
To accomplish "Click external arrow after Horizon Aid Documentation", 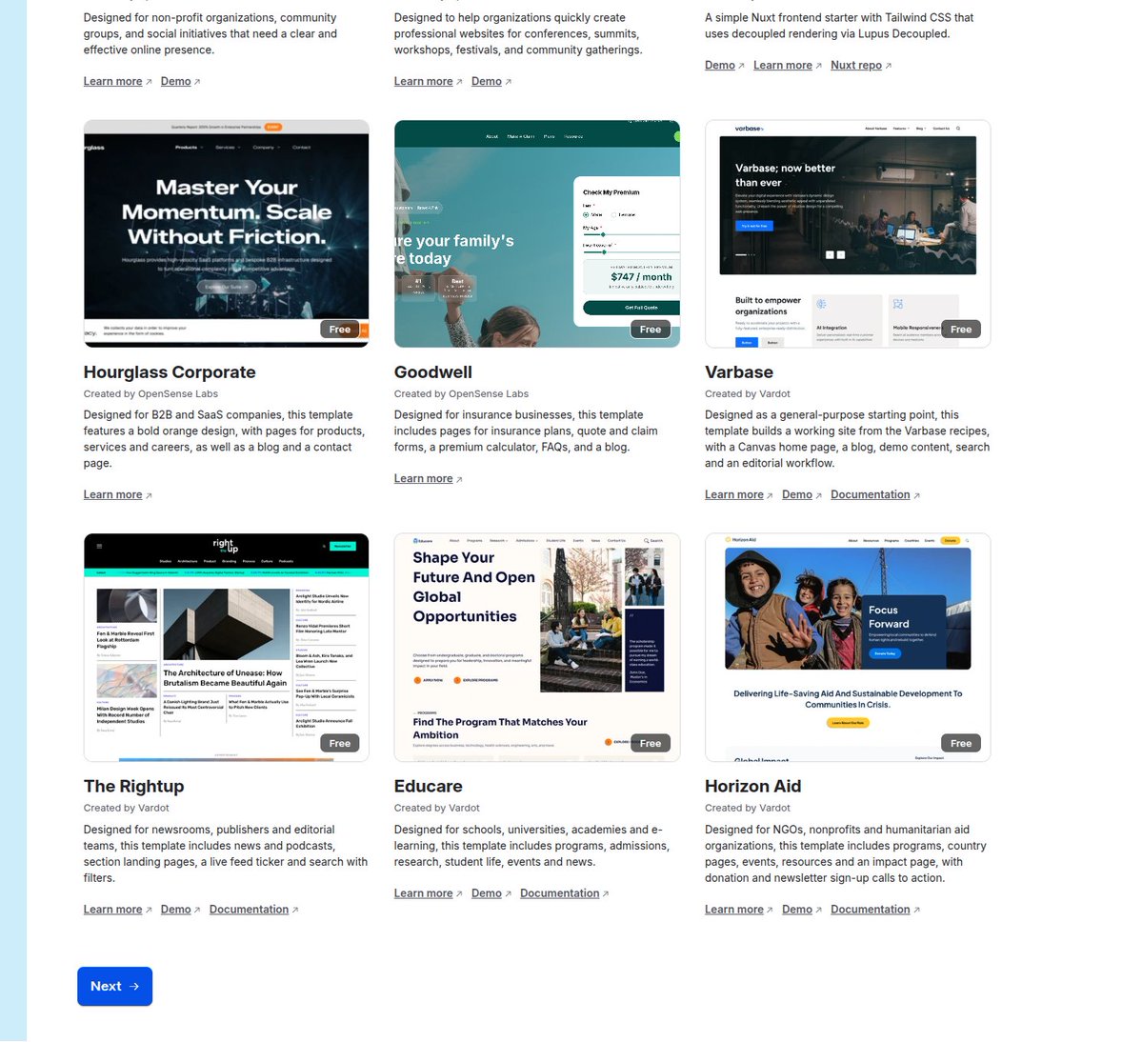I will (917, 911).
